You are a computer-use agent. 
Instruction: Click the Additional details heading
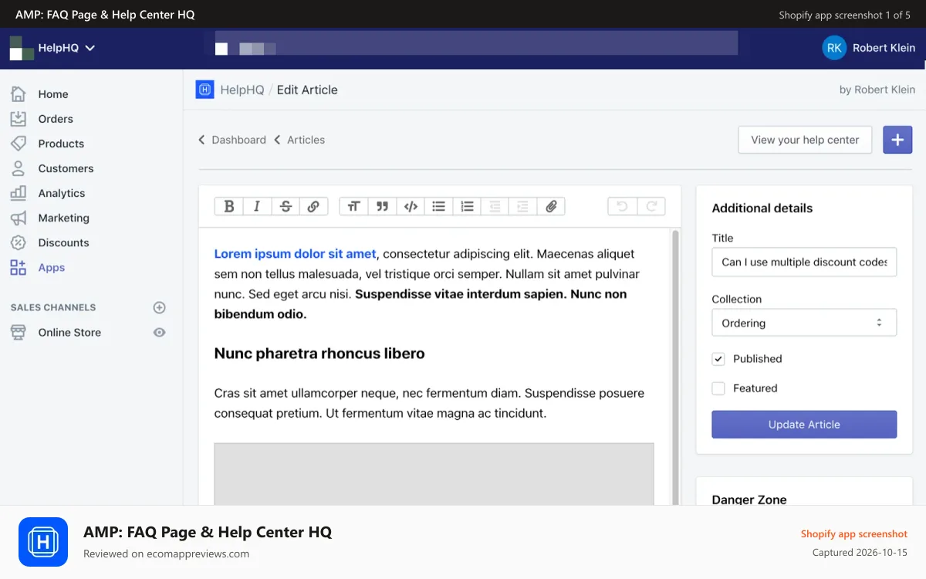(762, 208)
